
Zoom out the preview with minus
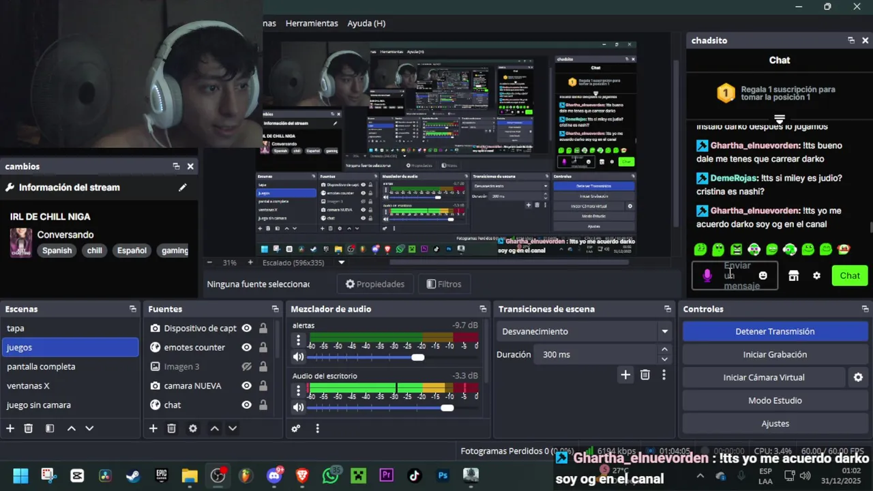pyautogui.click(x=209, y=263)
